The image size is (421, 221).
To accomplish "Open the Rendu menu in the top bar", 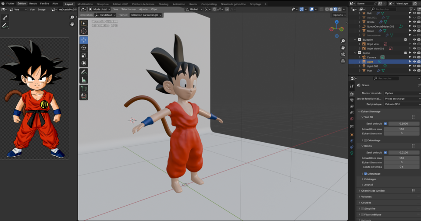I will coord(33,4).
